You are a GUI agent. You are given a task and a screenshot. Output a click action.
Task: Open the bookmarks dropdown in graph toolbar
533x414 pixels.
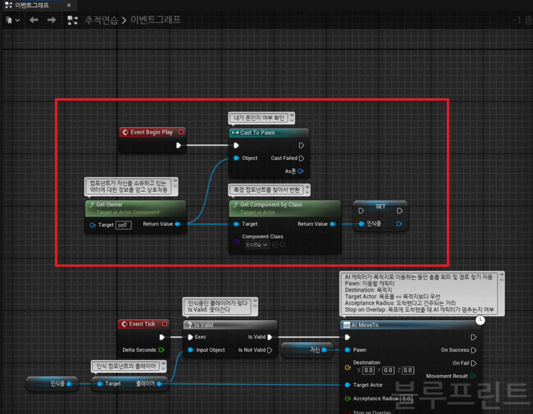(13, 21)
